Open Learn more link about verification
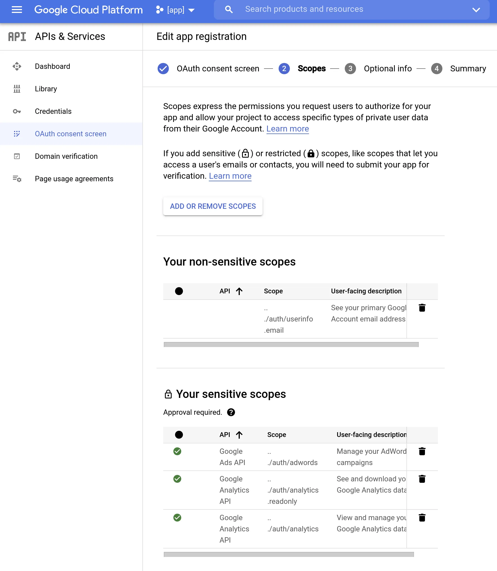The image size is (497, 571). 230,176
